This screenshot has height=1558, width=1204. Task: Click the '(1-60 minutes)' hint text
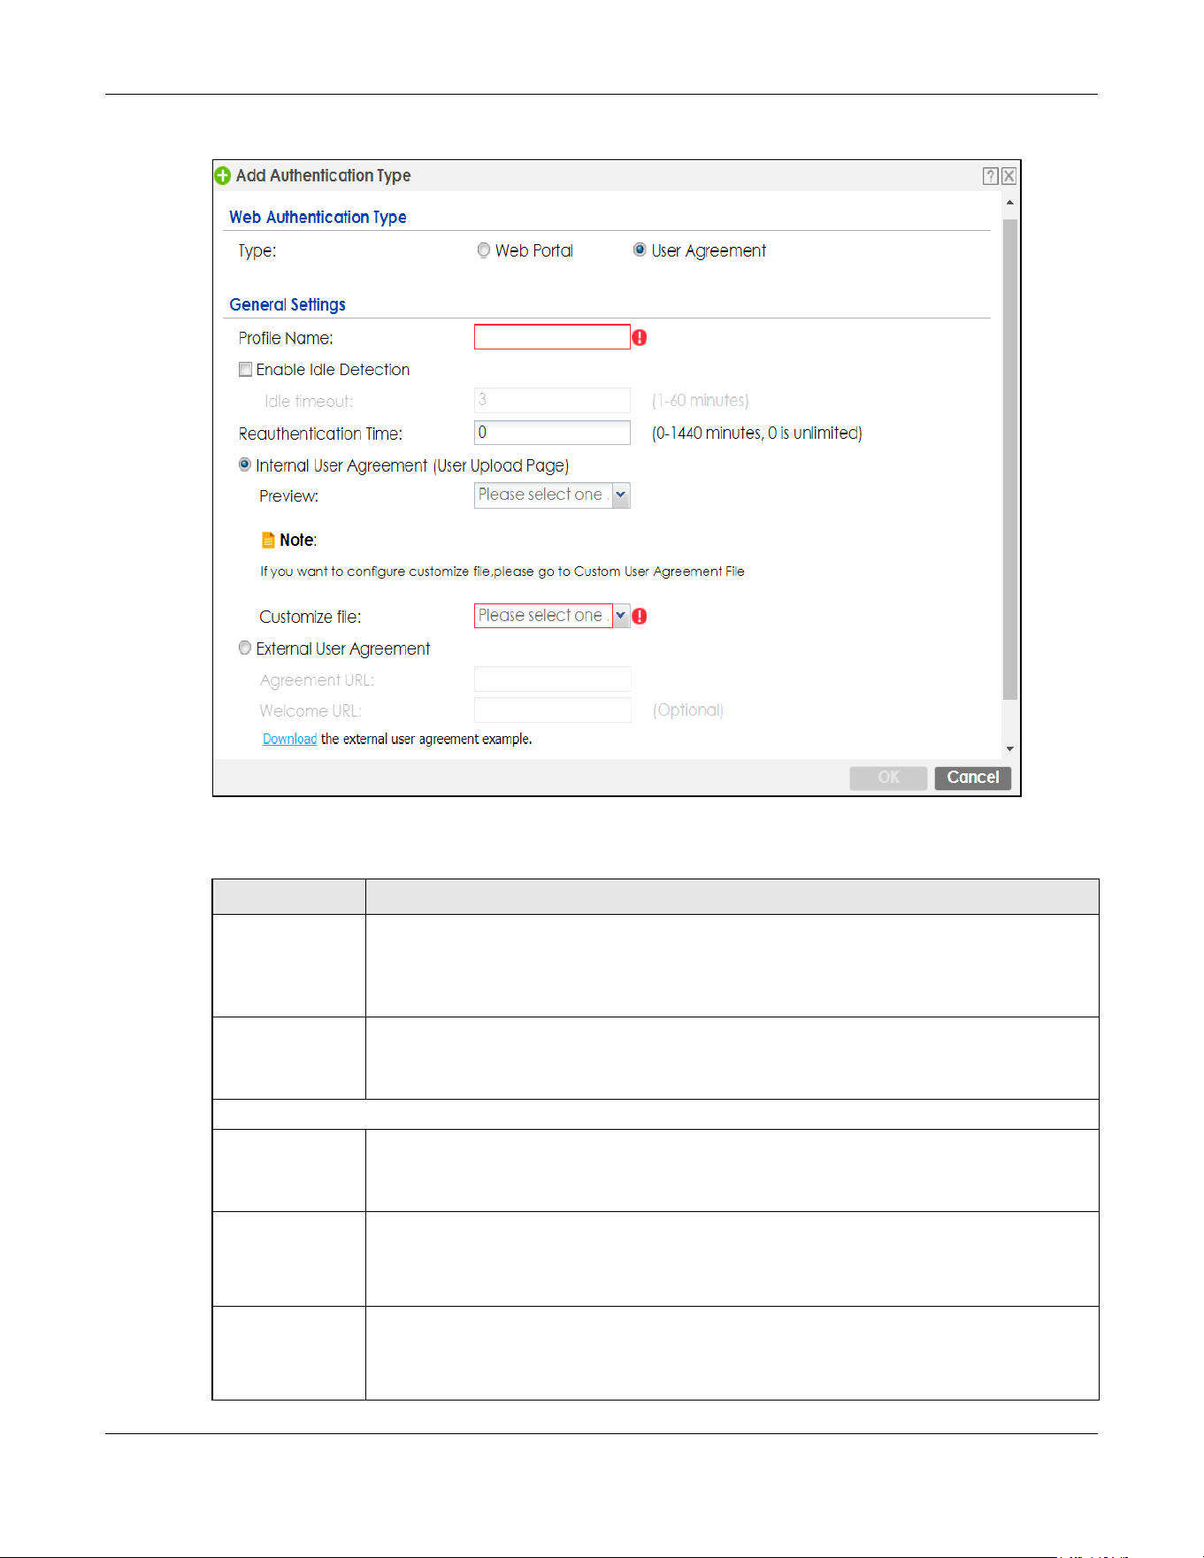(x=701, y=401)
